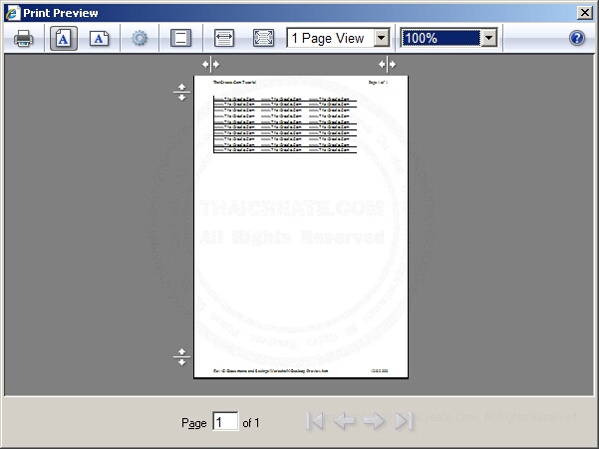The width and height of the screenshot is (599, 449).
Task: Go to First Page arrow button
Action: click(x=315, y=421)
